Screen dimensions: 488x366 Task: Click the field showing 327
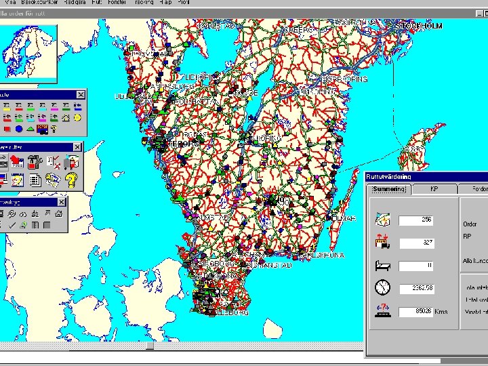click(x=416, y=243)
